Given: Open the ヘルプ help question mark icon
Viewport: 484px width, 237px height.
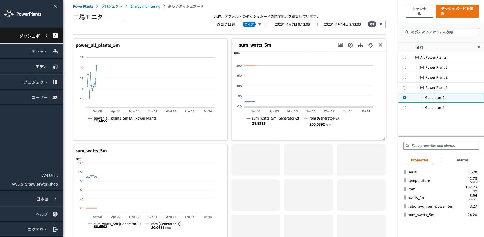Looking at the screenshot, I should click(x=55, y=214).
